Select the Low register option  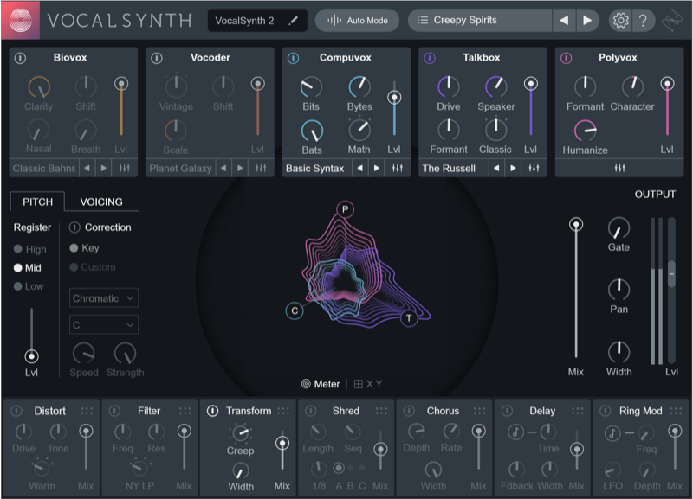tap(29, 286)
